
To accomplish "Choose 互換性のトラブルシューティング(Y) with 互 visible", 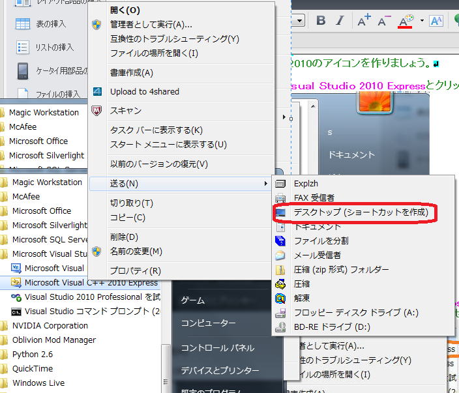I will tap(181, 39).
